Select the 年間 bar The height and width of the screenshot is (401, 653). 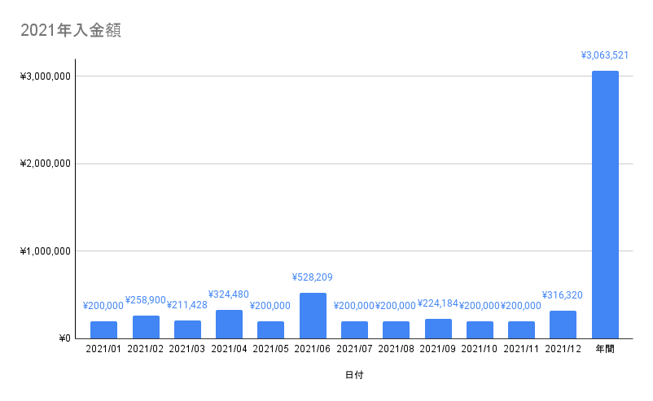[605, 205]
